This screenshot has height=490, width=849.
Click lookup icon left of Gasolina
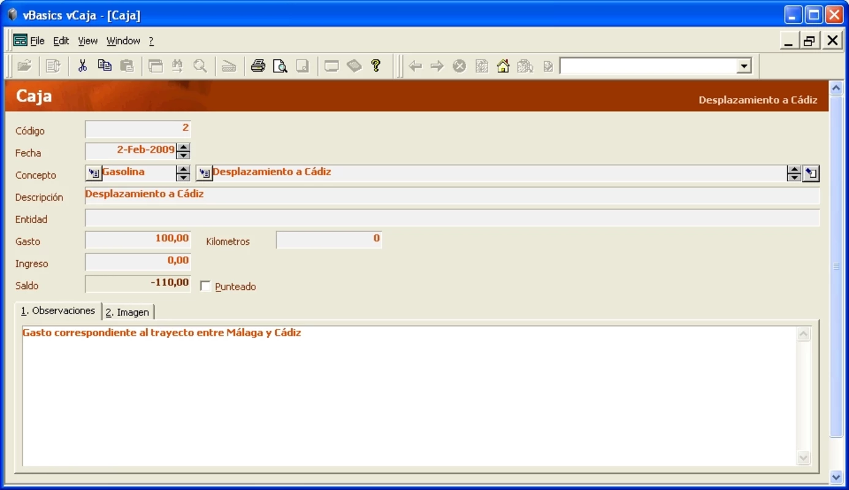(94, 174)
